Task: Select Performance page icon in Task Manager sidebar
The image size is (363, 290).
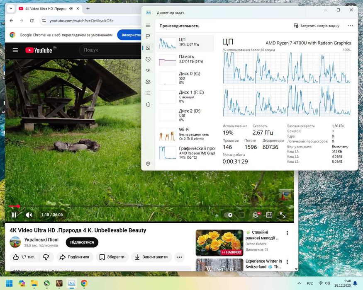Action: coord(148,48)
